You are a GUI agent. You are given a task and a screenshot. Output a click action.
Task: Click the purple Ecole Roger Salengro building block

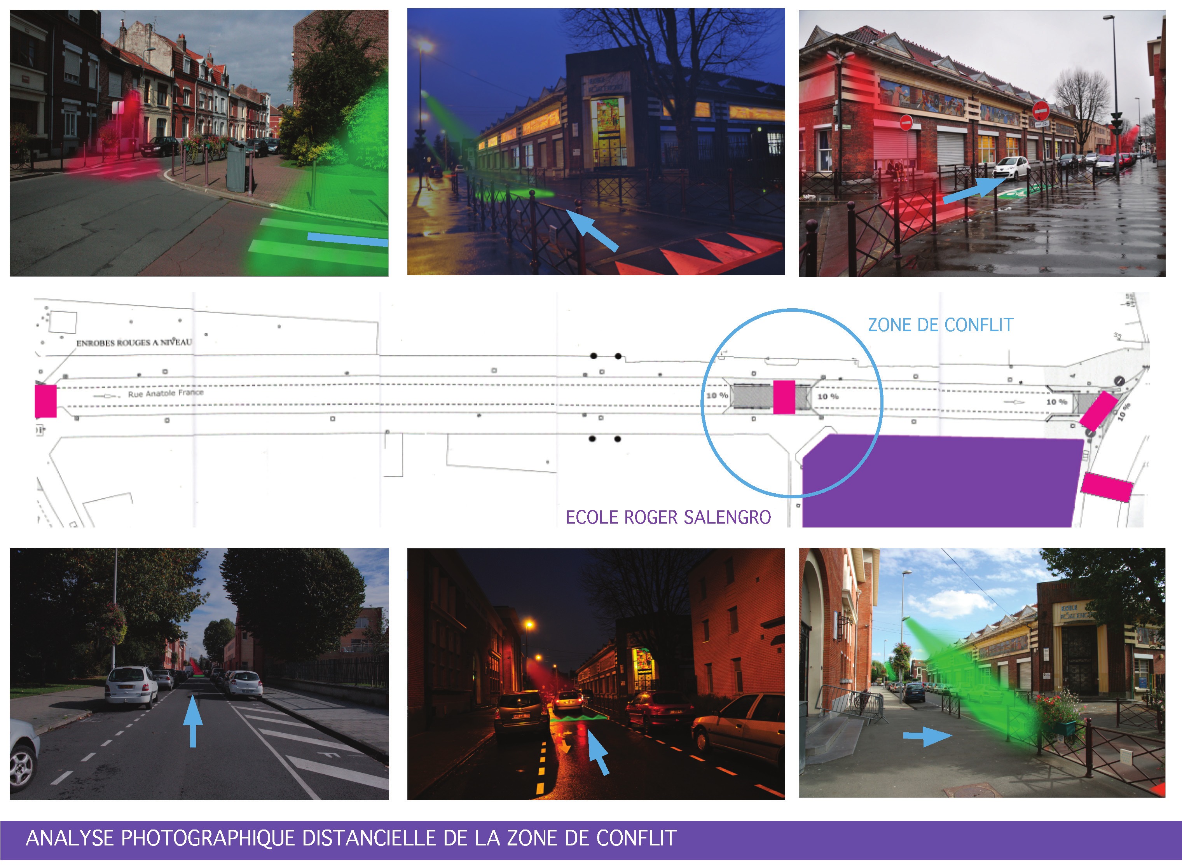click(940, 481)
